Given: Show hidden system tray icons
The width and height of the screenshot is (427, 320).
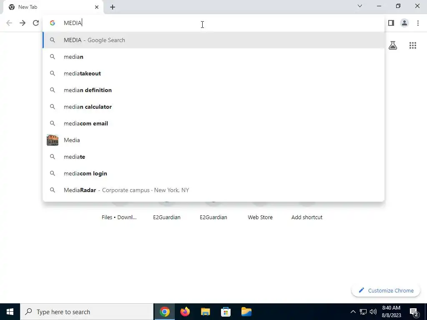Looking at the screenshot, I should [353, 312].
